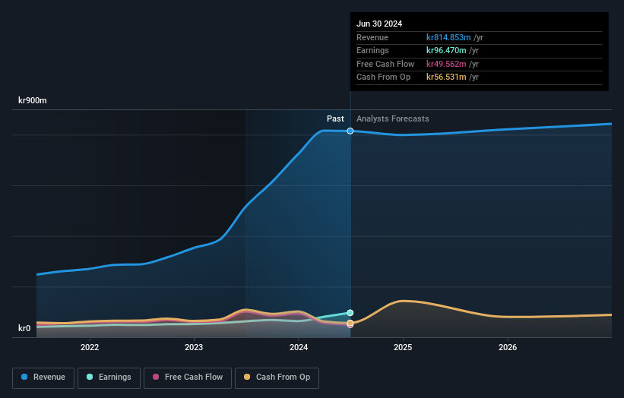Toggle the Free Cash Flow legend series
This screenshot has height=398, width=624.
(188, 377)
